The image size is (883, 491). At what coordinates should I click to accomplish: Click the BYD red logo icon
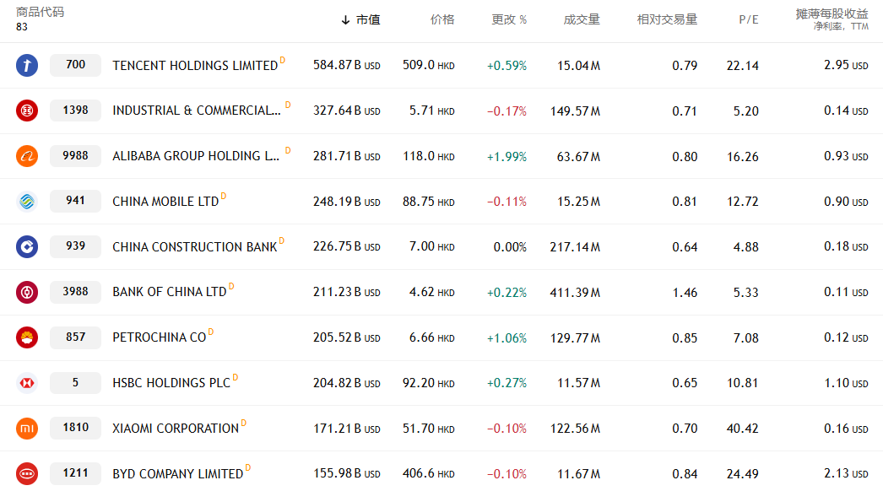(x=26, y=473)
